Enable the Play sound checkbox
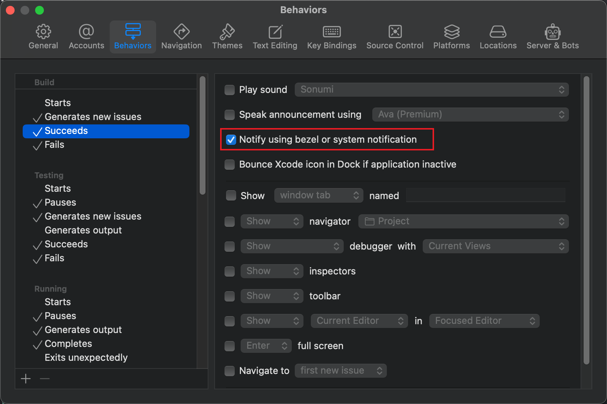Image resolution: width=607 pixels, height=404 pixels. point(230,90)
